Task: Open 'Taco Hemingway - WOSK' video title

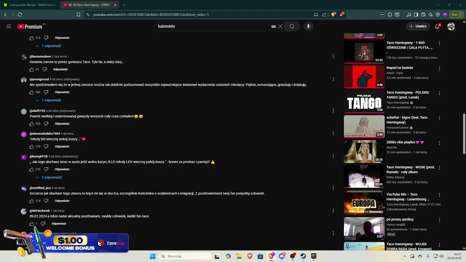Action: tap(410, 170)
